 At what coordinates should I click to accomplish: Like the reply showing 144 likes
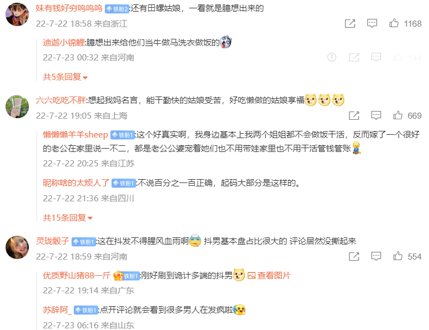tap(397, 57)
